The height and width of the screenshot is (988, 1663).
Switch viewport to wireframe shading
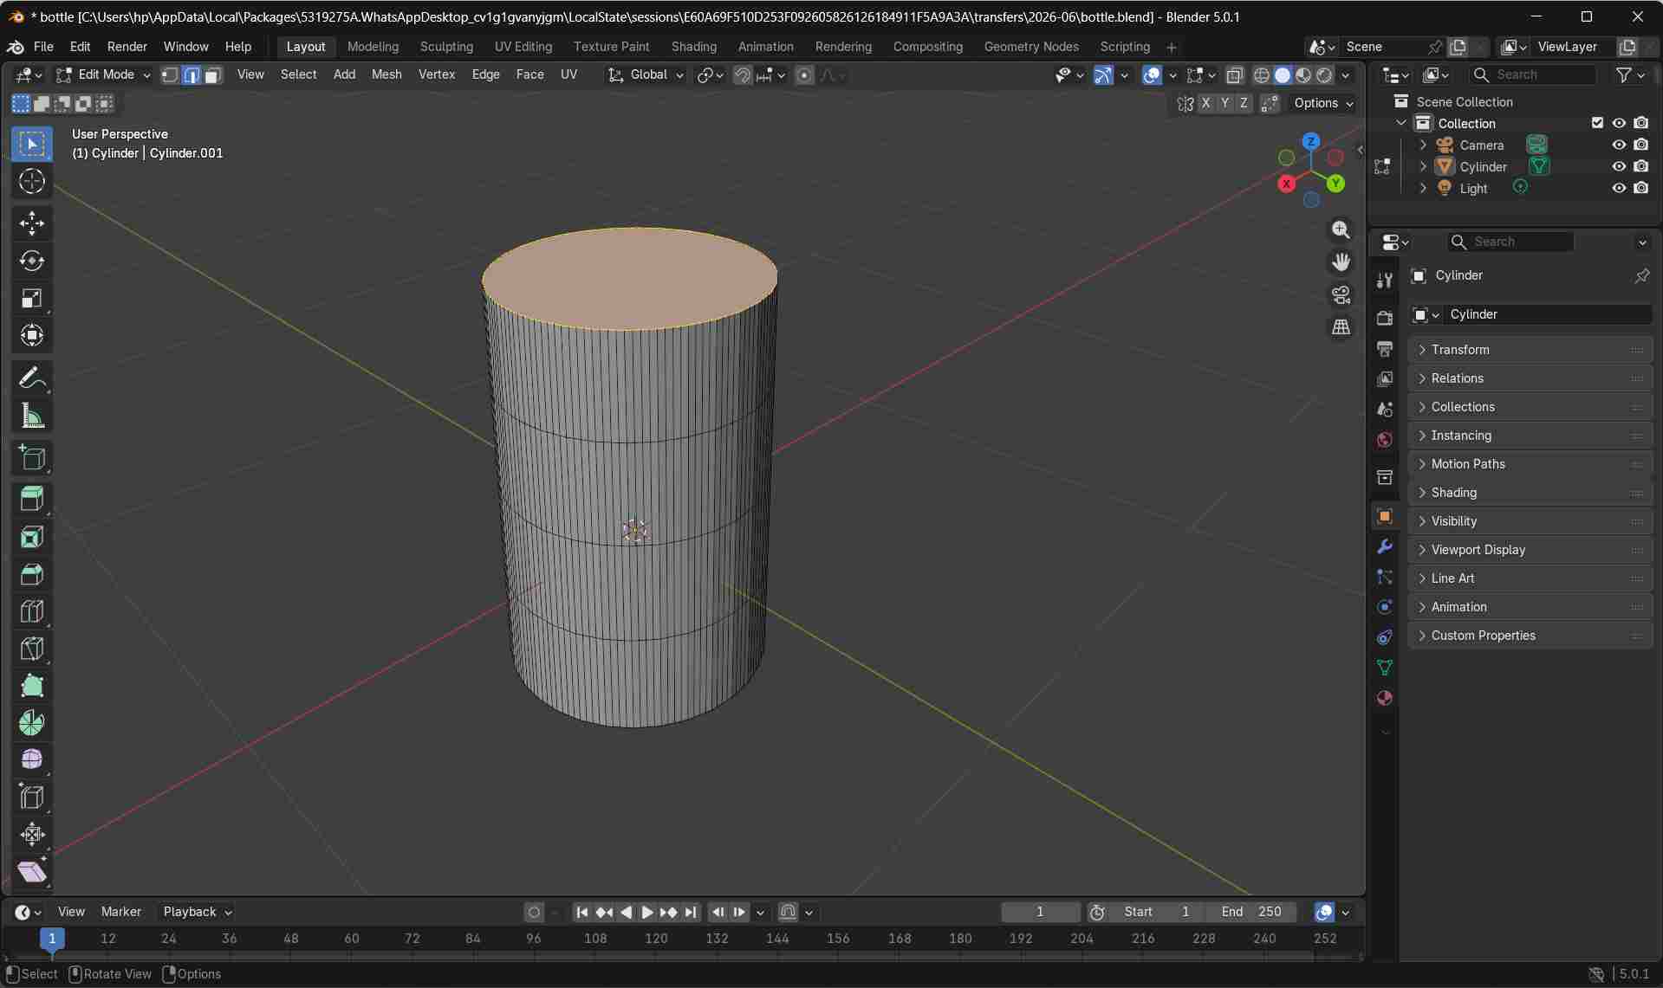tap(1261, 75)
